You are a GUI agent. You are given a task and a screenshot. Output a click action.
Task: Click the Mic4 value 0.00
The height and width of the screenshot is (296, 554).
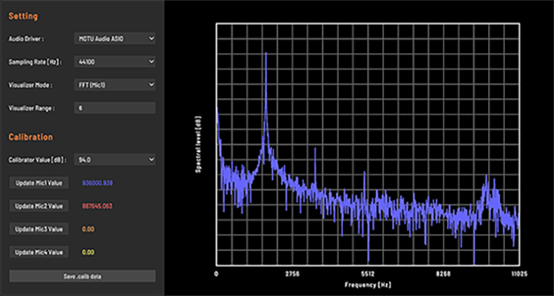88,252
